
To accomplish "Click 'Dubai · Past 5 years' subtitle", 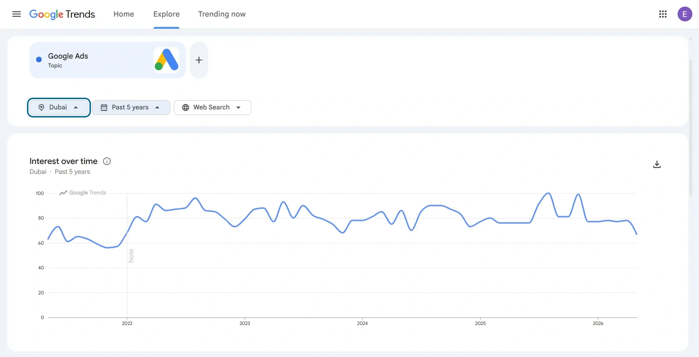I will (60, 172).
